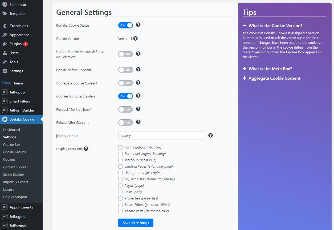The width and height of the screenshot is (334, 230).
Task: Enable Update Cookie Version & Force Re-Selection
Action: tap(125, 54)
